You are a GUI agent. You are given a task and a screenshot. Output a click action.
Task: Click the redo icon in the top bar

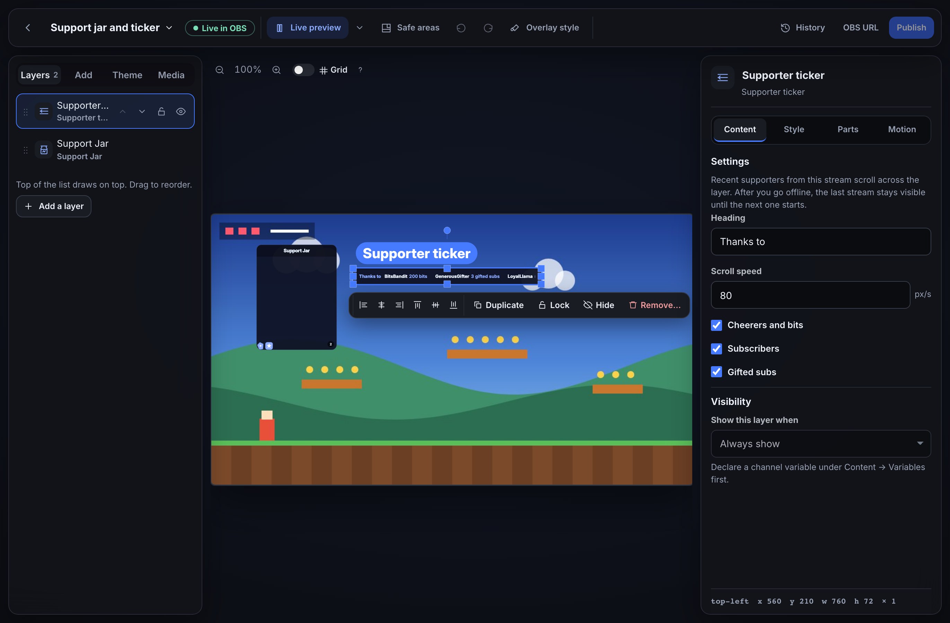click(x=488, y=28)
